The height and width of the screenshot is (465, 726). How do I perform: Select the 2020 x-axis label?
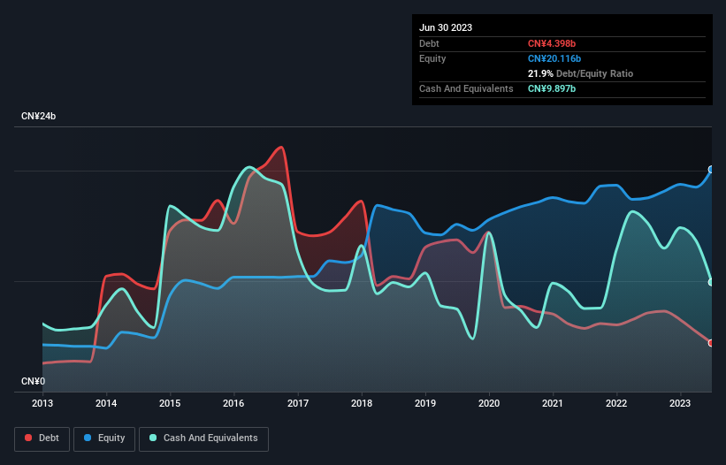coord(489,403)
